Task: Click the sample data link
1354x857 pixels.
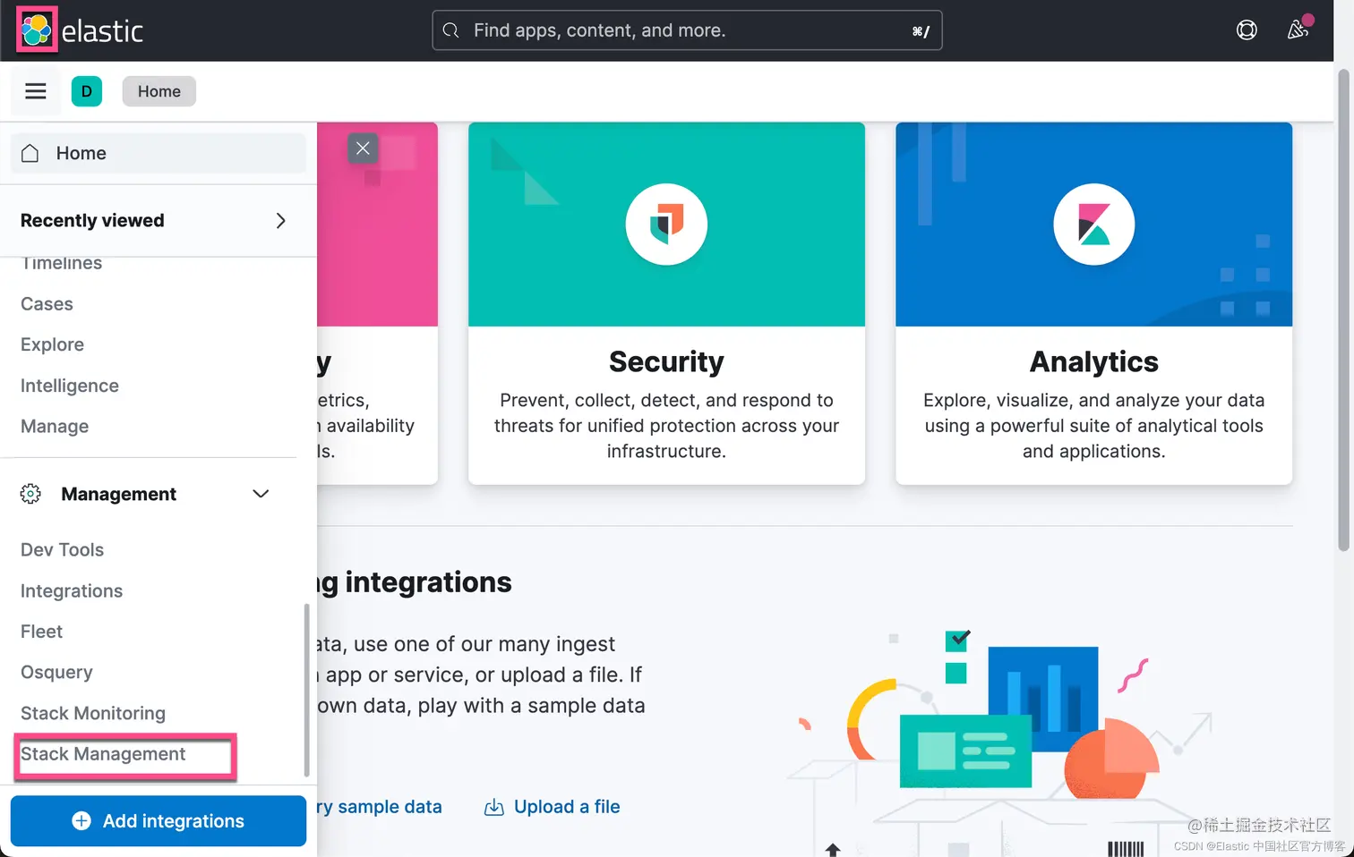Action: 380,807
